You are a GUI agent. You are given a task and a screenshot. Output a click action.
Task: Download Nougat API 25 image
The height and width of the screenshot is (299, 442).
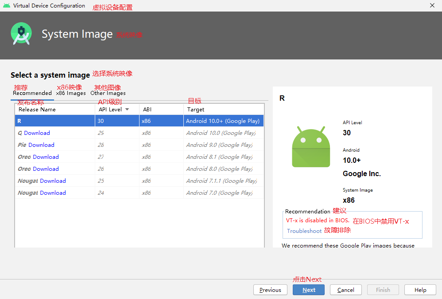coord(53,181)
